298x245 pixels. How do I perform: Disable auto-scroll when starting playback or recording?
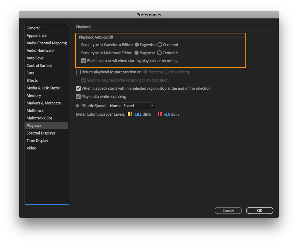tap(84, 61)
